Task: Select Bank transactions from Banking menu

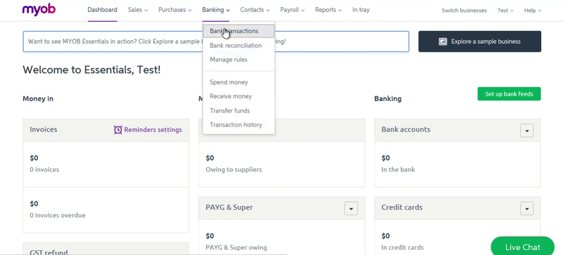Action: (x=238, y=31)
